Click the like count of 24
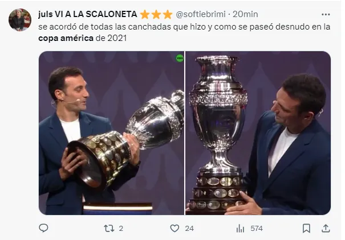 coord(189,228)
